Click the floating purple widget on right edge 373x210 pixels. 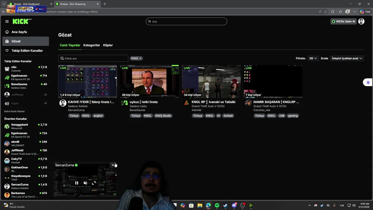click(x=368, y=83)
